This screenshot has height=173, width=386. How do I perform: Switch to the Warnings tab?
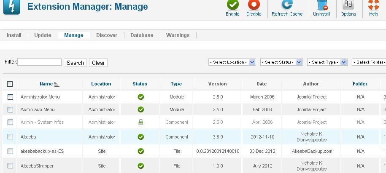coord(178,35)
